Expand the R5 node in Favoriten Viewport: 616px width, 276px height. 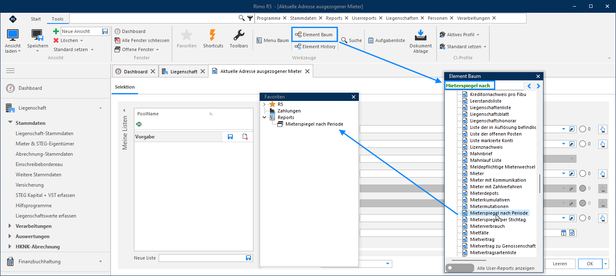(264, 104)
